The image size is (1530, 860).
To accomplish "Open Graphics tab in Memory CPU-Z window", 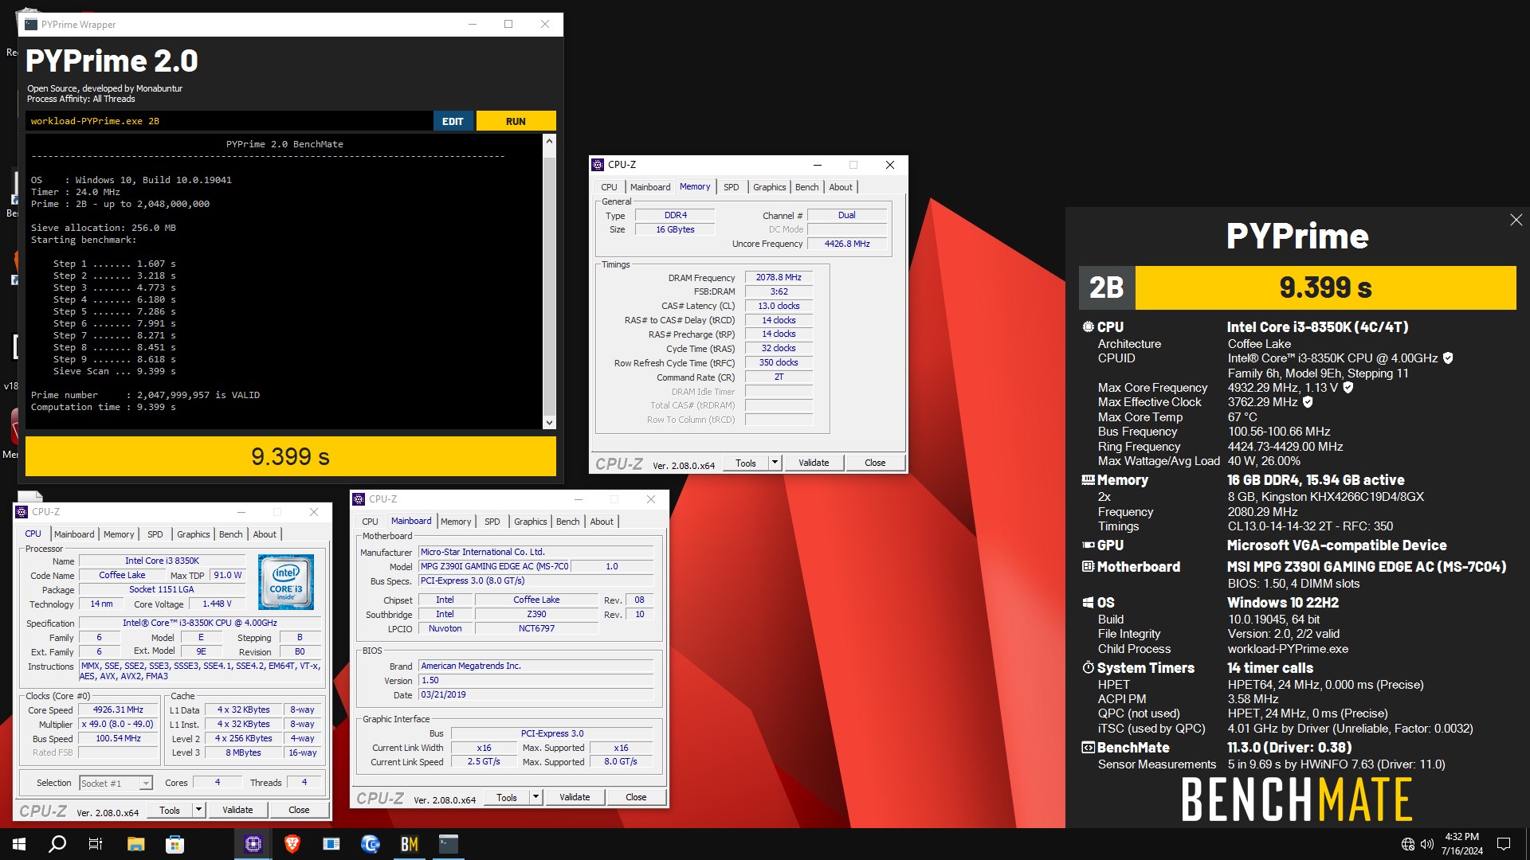I will (x=769, y=187).
